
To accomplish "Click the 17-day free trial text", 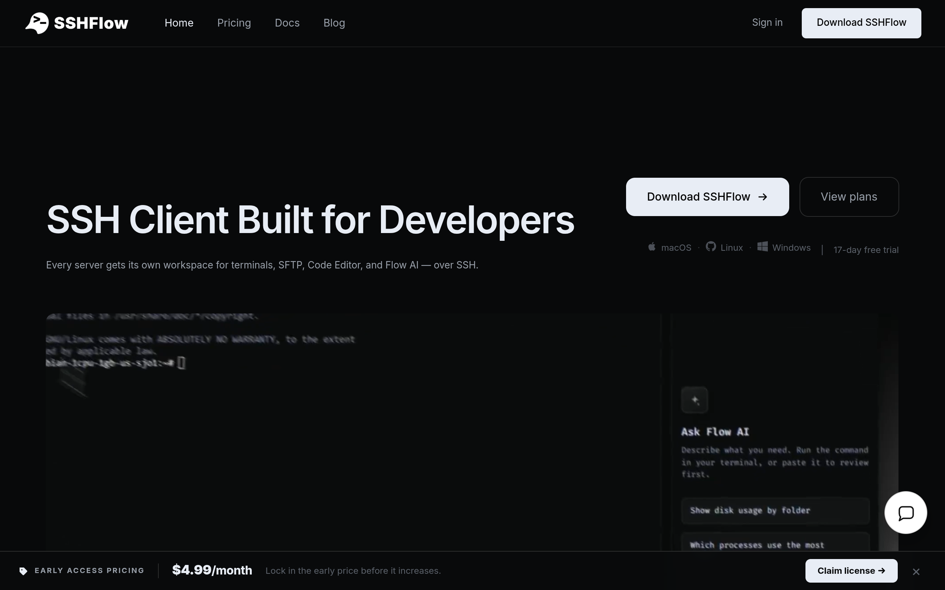I will pos(866,250).
